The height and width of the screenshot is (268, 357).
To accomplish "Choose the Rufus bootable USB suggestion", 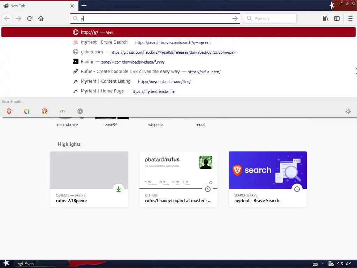I will [178, 72].
